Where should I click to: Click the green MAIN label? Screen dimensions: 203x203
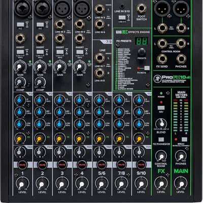coord(181,171)
